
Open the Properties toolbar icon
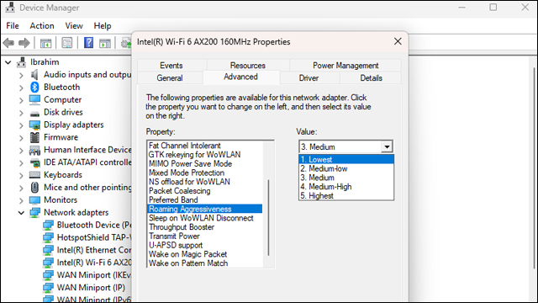[67, 43]
